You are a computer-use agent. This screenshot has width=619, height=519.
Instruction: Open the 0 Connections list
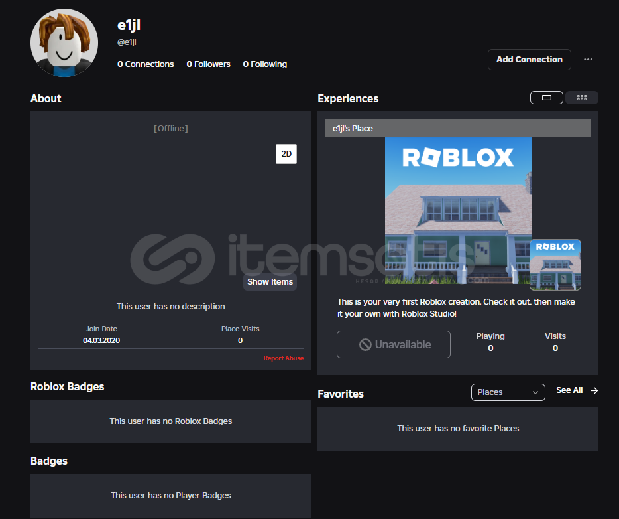(x=145, y=64)
